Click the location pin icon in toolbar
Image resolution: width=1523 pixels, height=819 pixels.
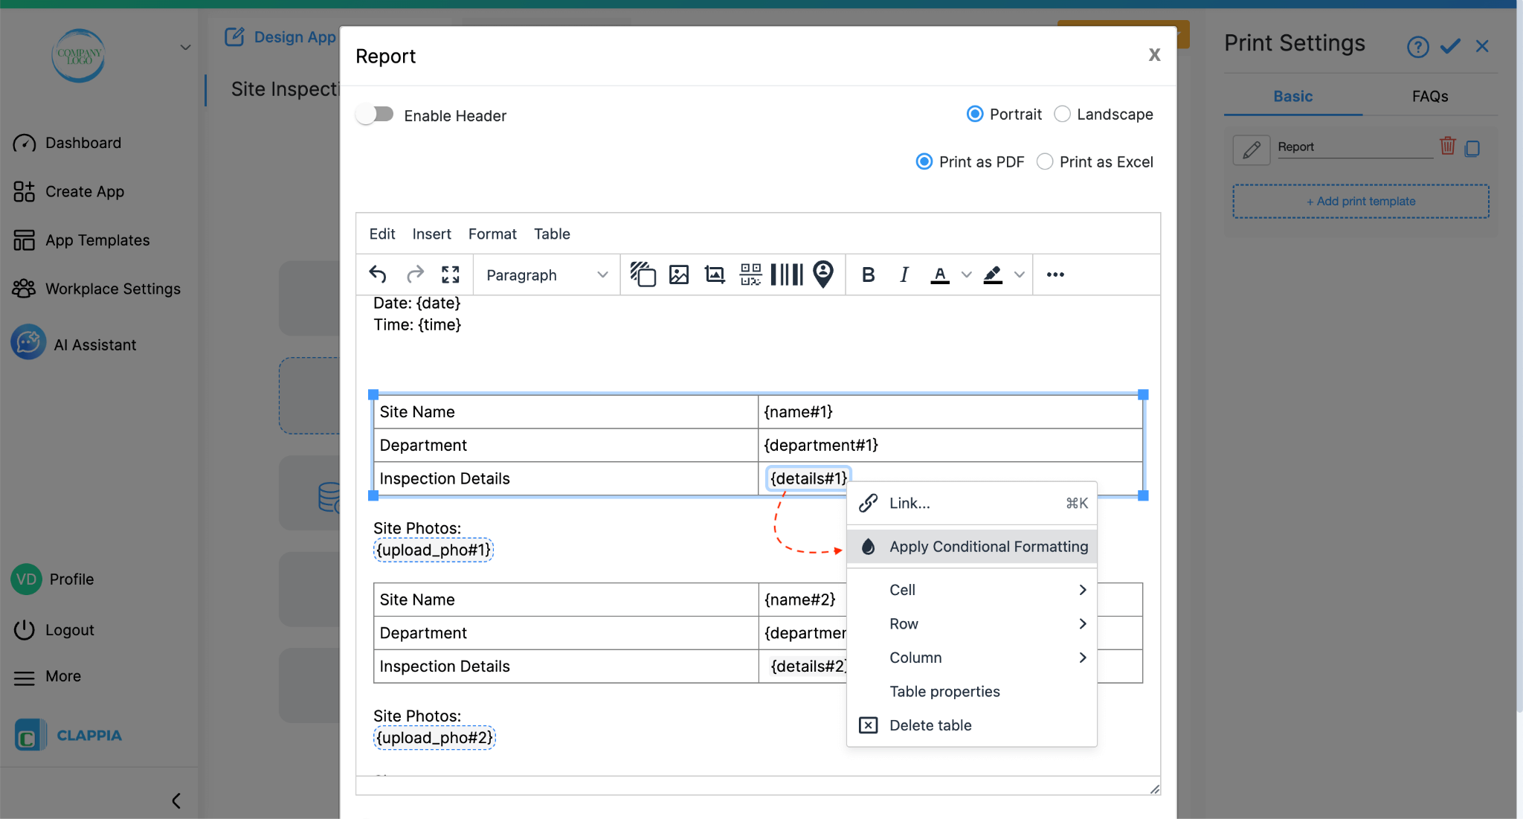click(823, 274)
